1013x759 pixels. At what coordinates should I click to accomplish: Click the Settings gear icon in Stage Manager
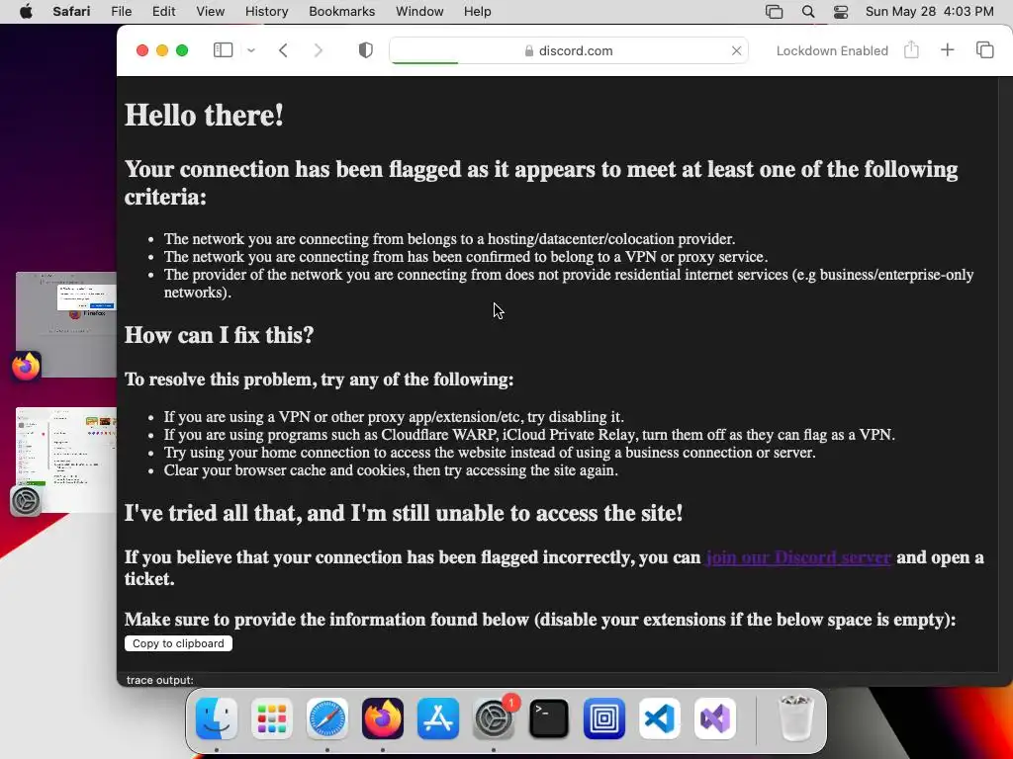point(26,501)
